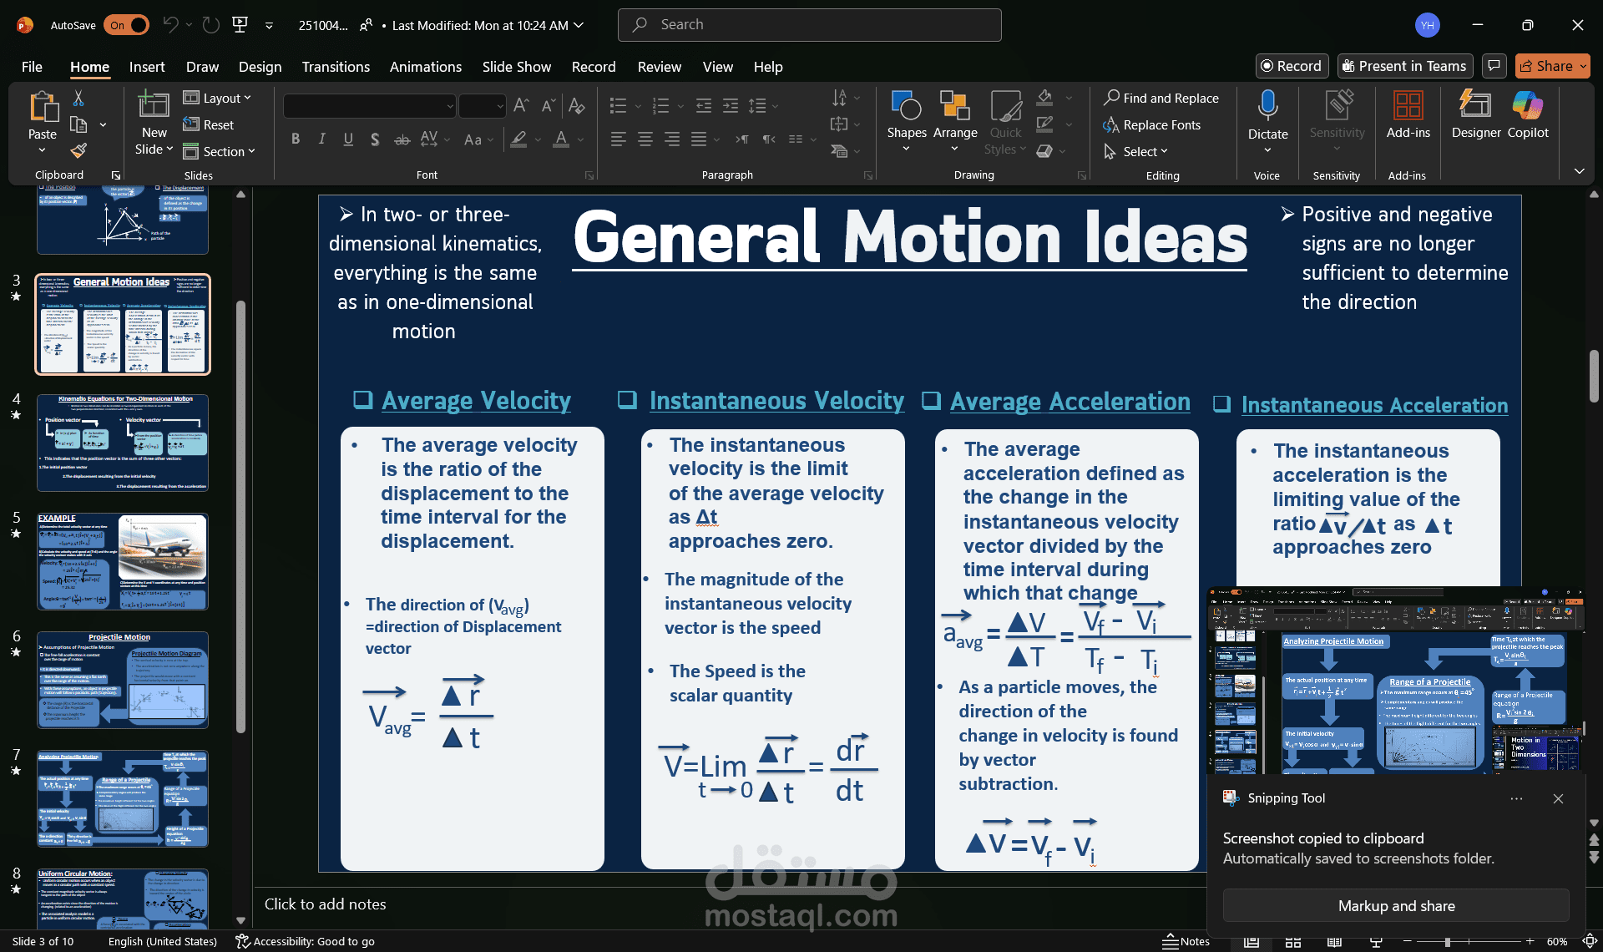
Task: Click the Format Painter brush icon
Action: 78,151
